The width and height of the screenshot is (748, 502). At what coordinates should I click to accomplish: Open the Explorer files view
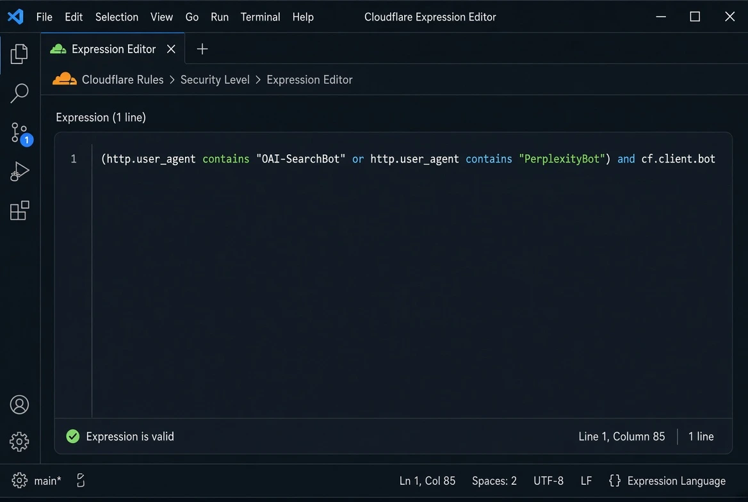pos(19,53)
